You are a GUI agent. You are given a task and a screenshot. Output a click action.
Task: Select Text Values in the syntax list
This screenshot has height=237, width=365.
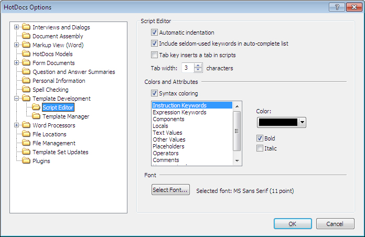[x=192, y=133]
